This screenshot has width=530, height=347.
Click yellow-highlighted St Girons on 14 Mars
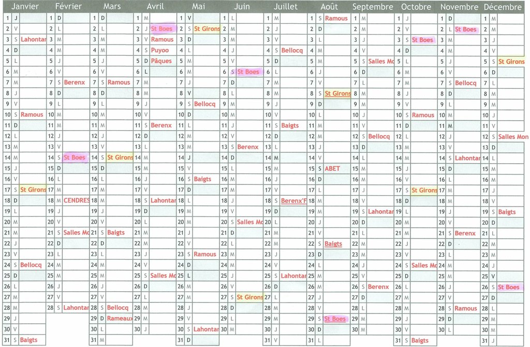click(x=120, y=157)
